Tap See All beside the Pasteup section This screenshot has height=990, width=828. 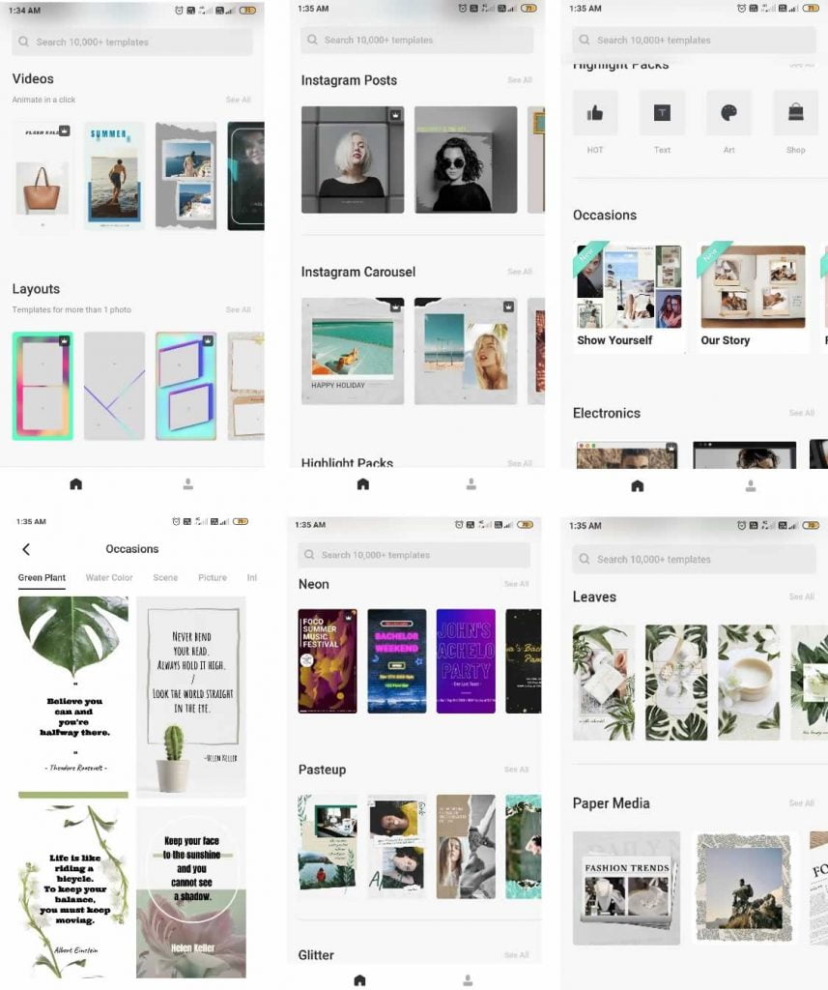516,770
